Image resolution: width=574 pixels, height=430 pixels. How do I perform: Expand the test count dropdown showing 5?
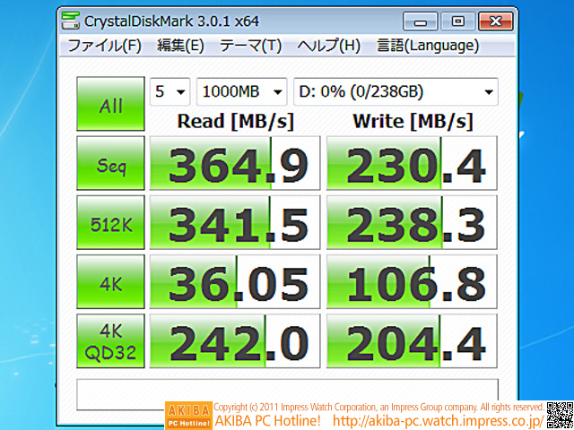tap(170, 91)
